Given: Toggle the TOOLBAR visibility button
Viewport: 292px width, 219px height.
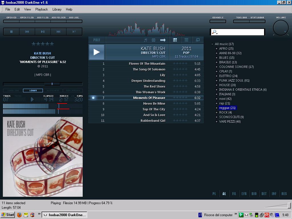Looking at the screenshot, I should [x=241, y=21].
